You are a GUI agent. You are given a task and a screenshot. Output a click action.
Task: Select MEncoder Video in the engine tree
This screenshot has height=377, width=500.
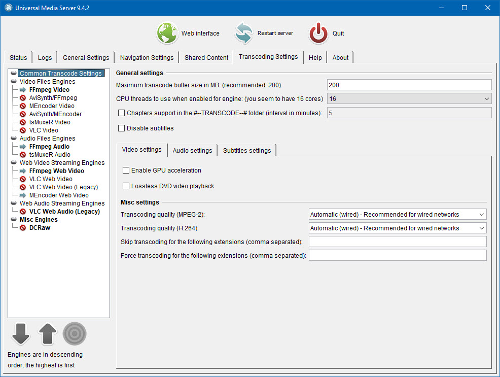tap(52, 106)
